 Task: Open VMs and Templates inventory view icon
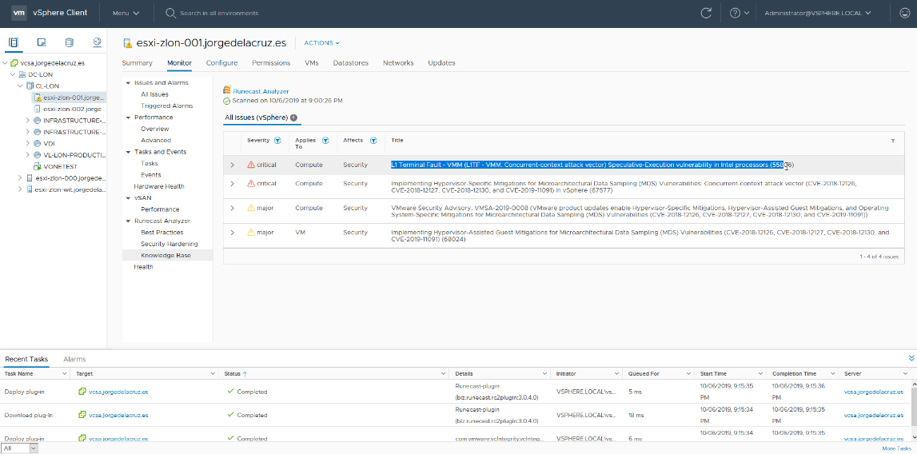tap(42, 42)
